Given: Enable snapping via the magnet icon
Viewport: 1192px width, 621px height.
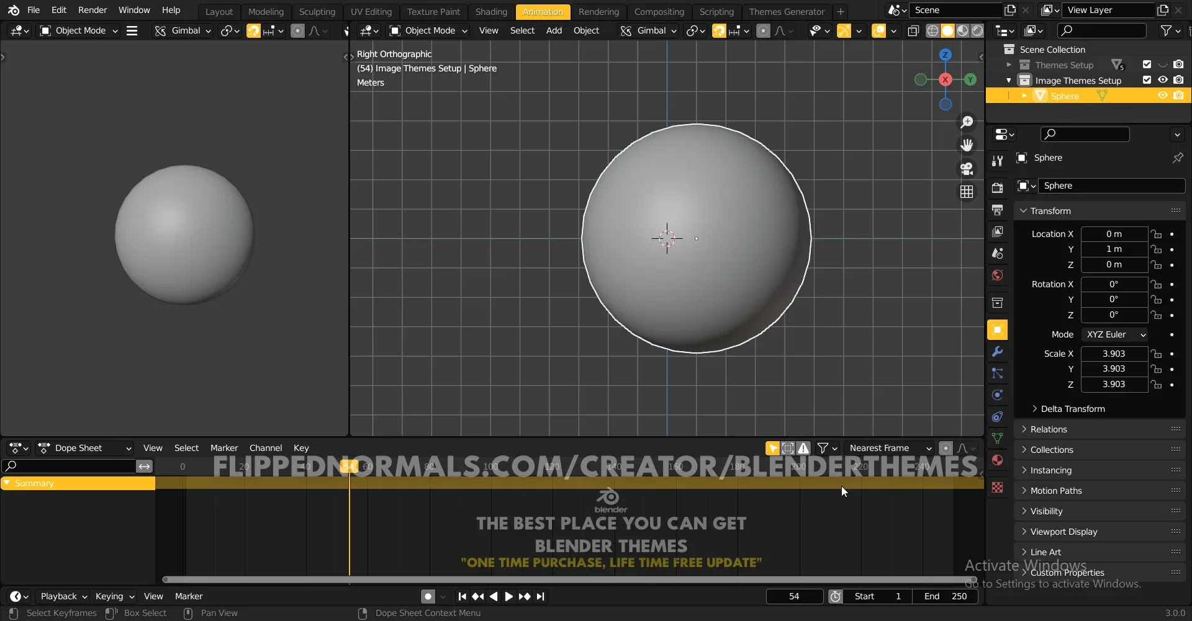Looking at the screenshot, I should coord(253,30).
